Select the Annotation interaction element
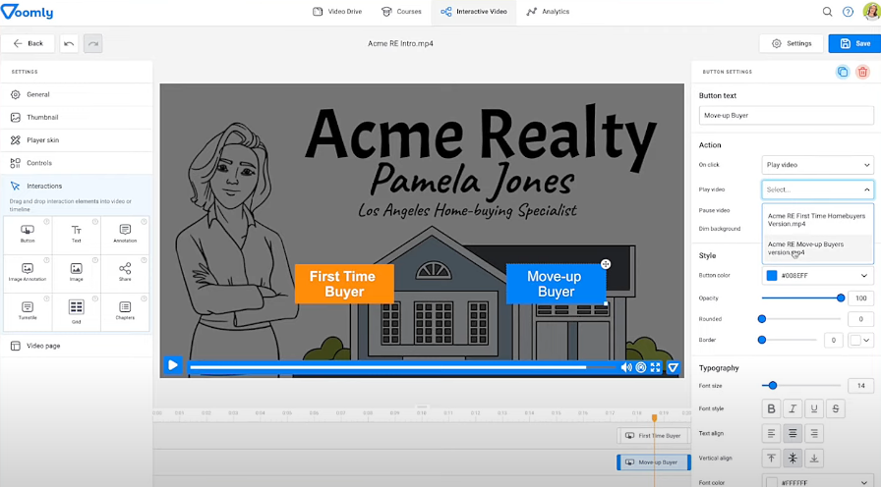Screen dimensions: 881x487 coord(125,234)
